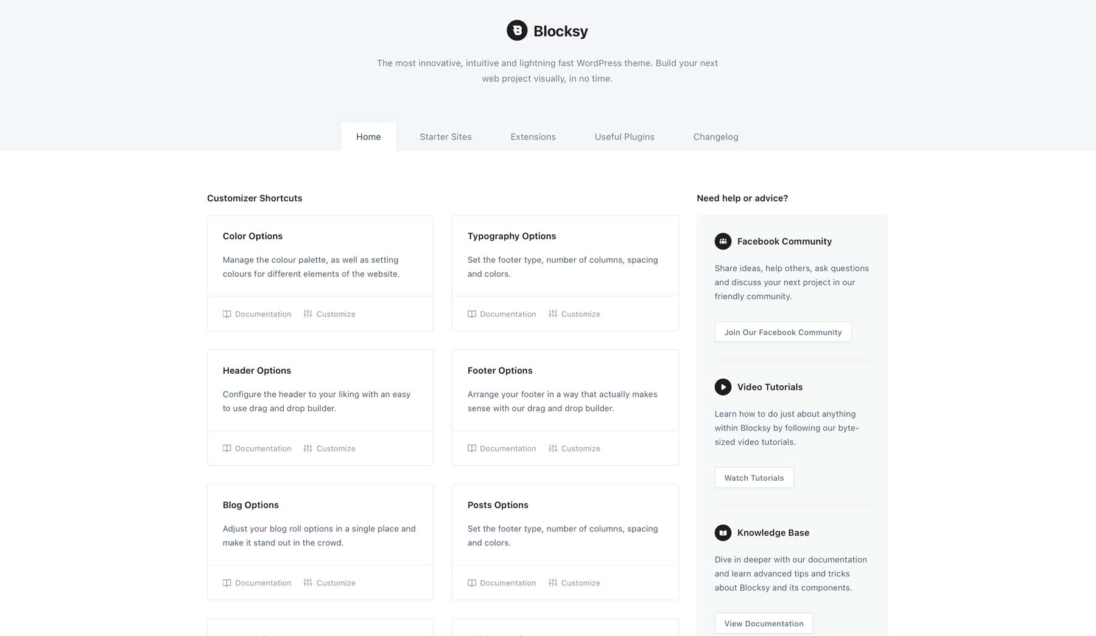Click the Facebook Community group icon
Screen dimensions: 1096x636
[723, 241]
